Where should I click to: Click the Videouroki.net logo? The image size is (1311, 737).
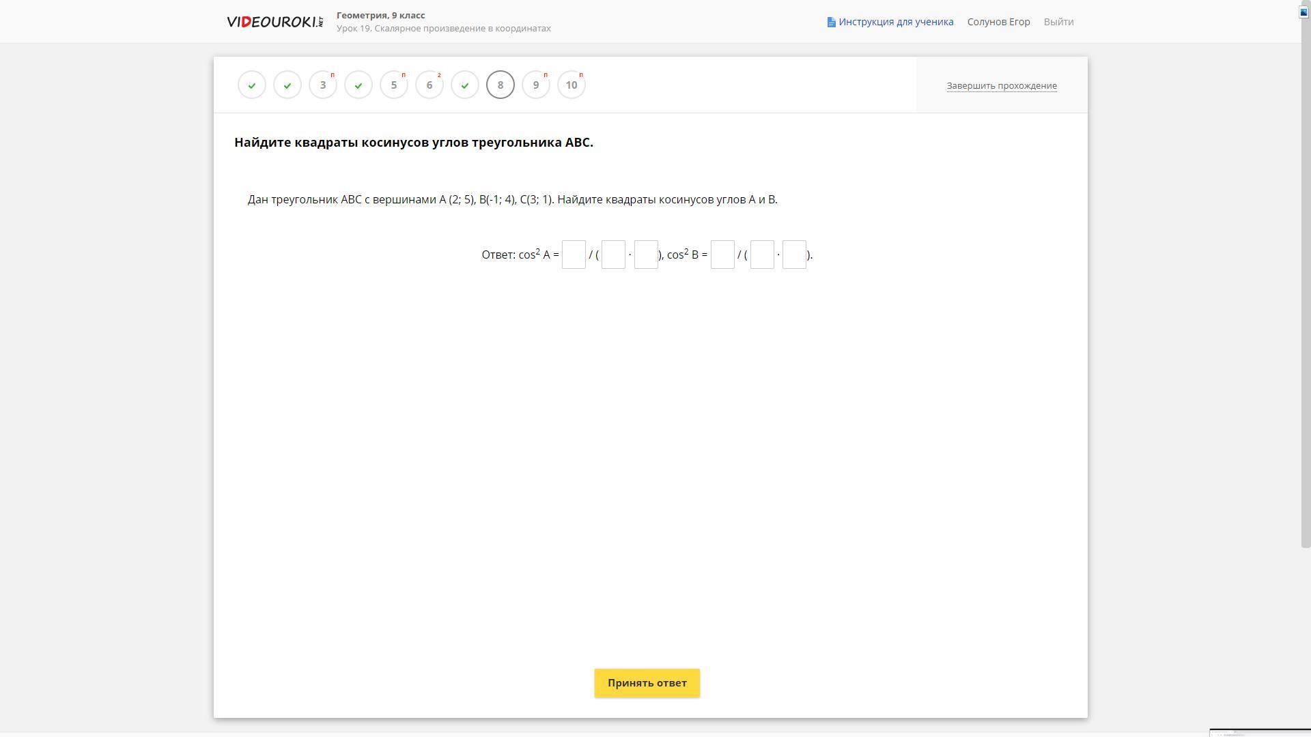click(274, 22)
